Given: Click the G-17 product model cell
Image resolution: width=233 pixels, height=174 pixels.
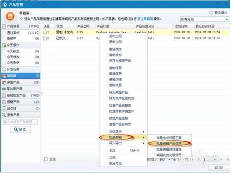Looking at the screenshot, I should pyautogui.click(x=80, y=38).
